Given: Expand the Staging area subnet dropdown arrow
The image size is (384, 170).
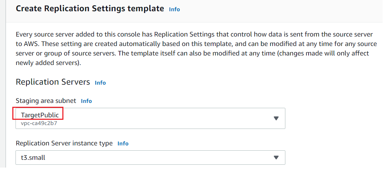Looking at the screenshot, I should coord(276,118).
